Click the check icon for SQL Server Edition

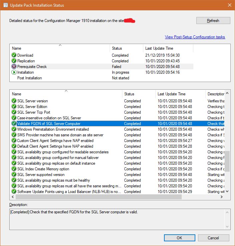(x=14, y=106)
